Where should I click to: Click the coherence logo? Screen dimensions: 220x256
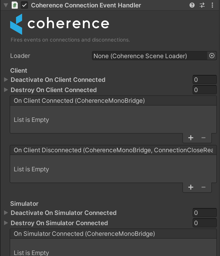[59, 24]
